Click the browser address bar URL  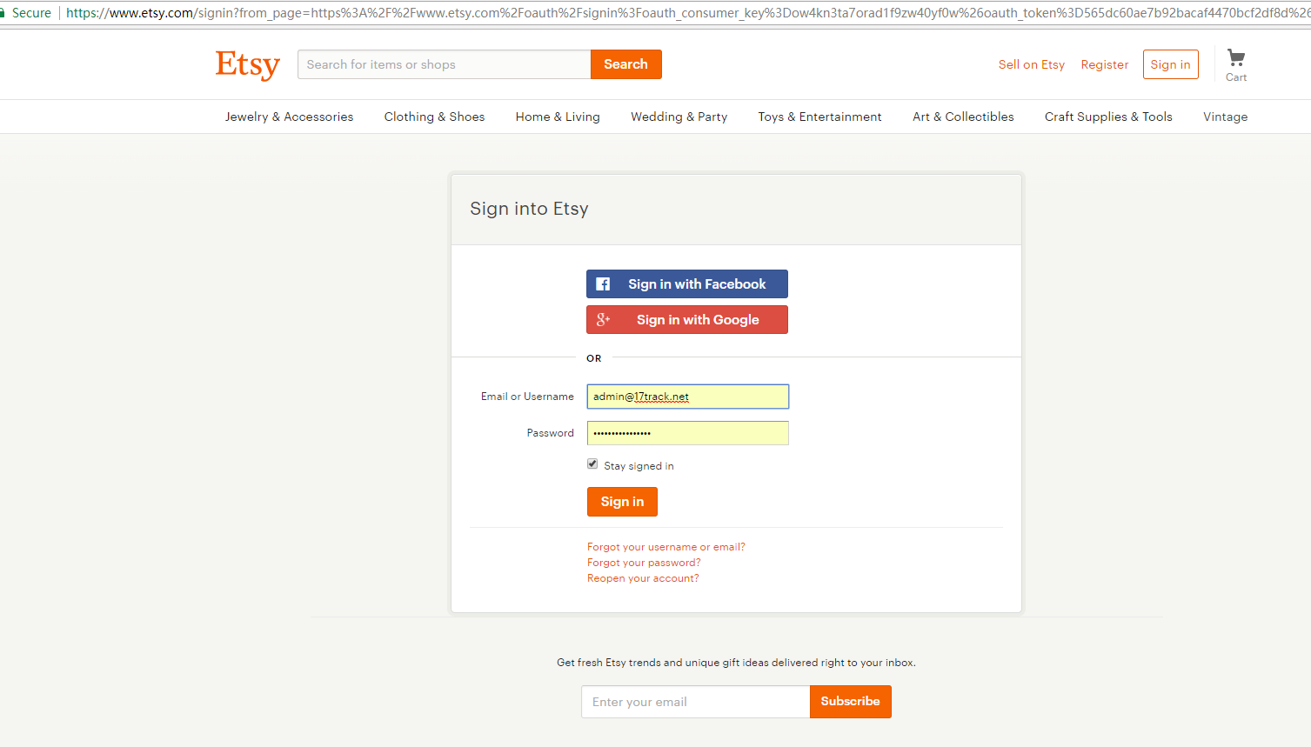pyautogui.click(x=688, y=13)
